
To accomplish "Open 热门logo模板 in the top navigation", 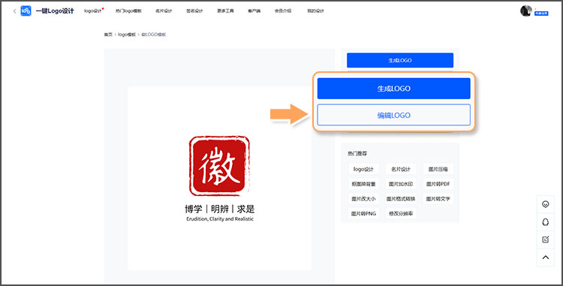I will click(x=128, y=11).
